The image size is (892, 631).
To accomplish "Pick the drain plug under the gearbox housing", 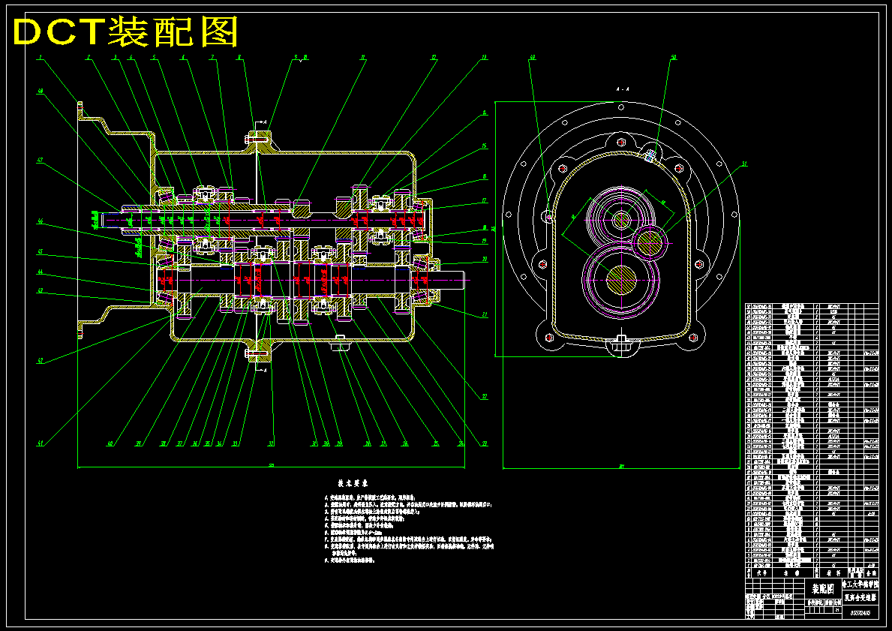I will pyautogui.click(x=340, y=343).
